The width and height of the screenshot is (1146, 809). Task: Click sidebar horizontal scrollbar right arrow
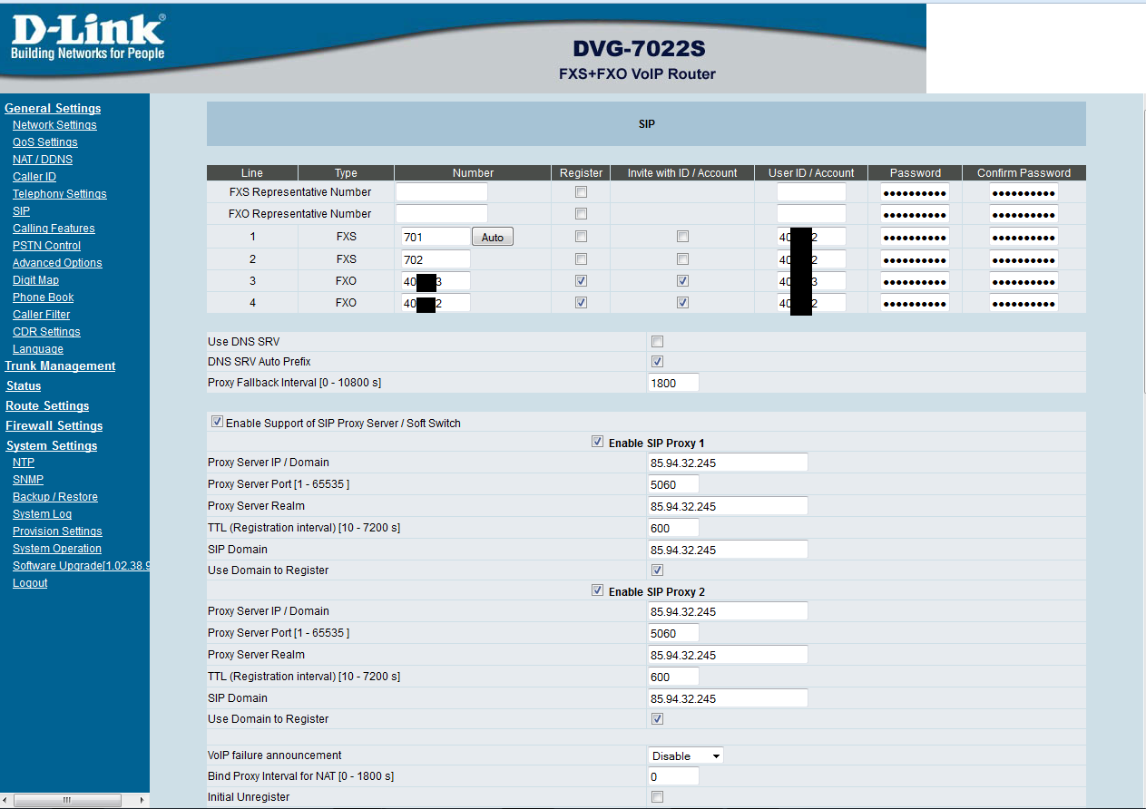[x=141, y=801]
